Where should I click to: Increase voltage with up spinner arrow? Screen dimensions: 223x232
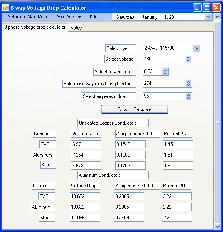point(189,57)
